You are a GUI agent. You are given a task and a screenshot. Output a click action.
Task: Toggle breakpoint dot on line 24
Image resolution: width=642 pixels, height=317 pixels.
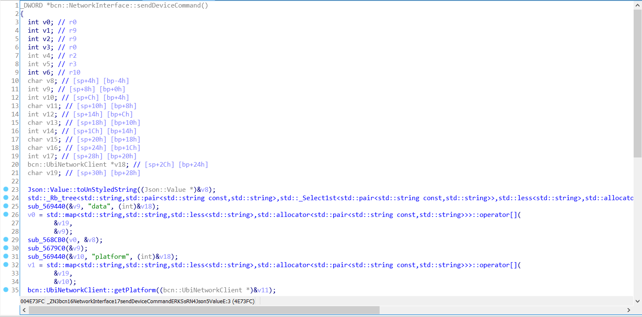tap(6, 198)
